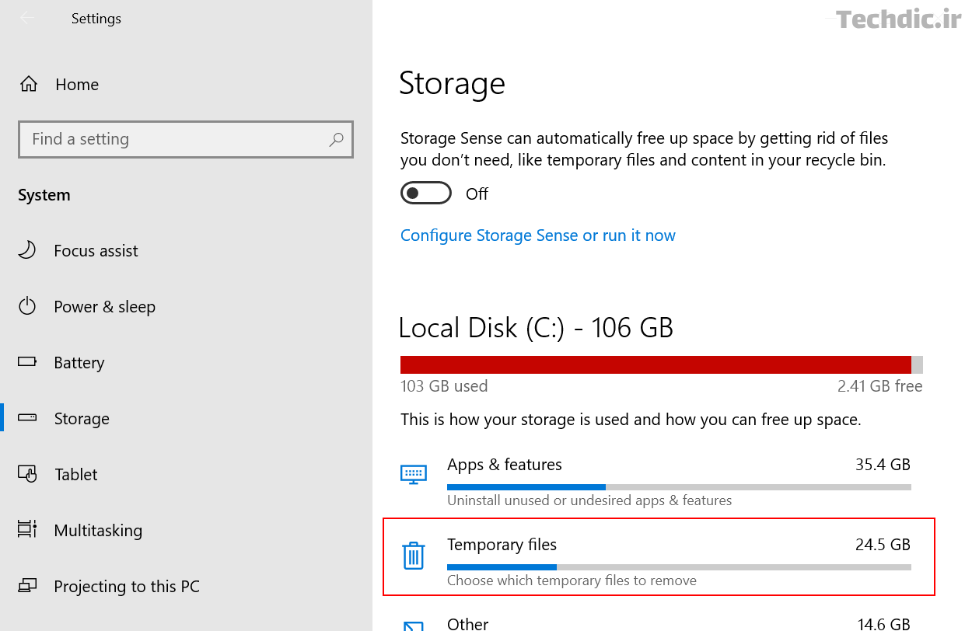
Task: Open Configure Storage Sense or run it now
Action: click(x=538, y=235)
